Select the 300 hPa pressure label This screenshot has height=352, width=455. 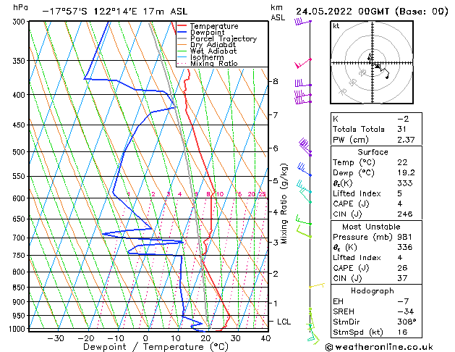[20, 22]
